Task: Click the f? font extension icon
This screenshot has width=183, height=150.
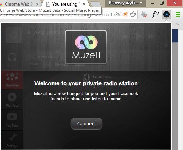Action: [x=155, y=15]
